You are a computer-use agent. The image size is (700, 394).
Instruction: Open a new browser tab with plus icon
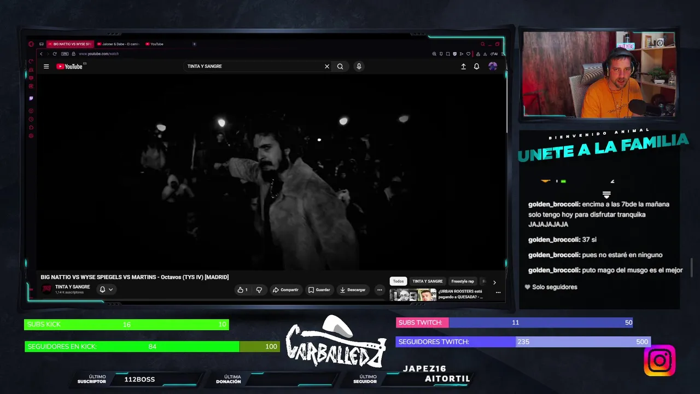point(194,44)
